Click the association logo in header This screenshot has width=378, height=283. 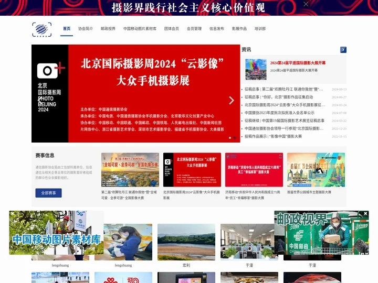(42, 29)
